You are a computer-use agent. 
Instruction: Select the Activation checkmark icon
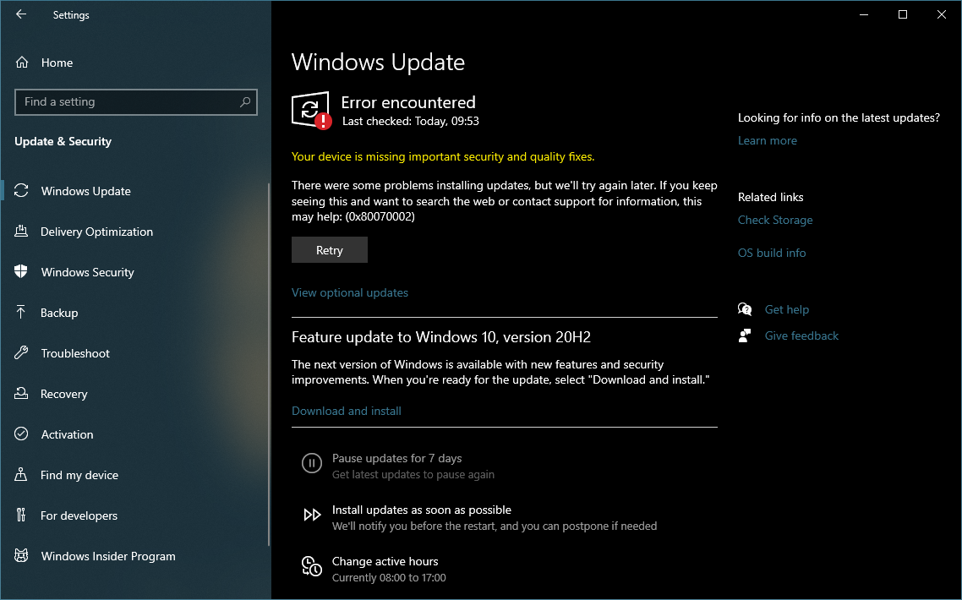23,434
